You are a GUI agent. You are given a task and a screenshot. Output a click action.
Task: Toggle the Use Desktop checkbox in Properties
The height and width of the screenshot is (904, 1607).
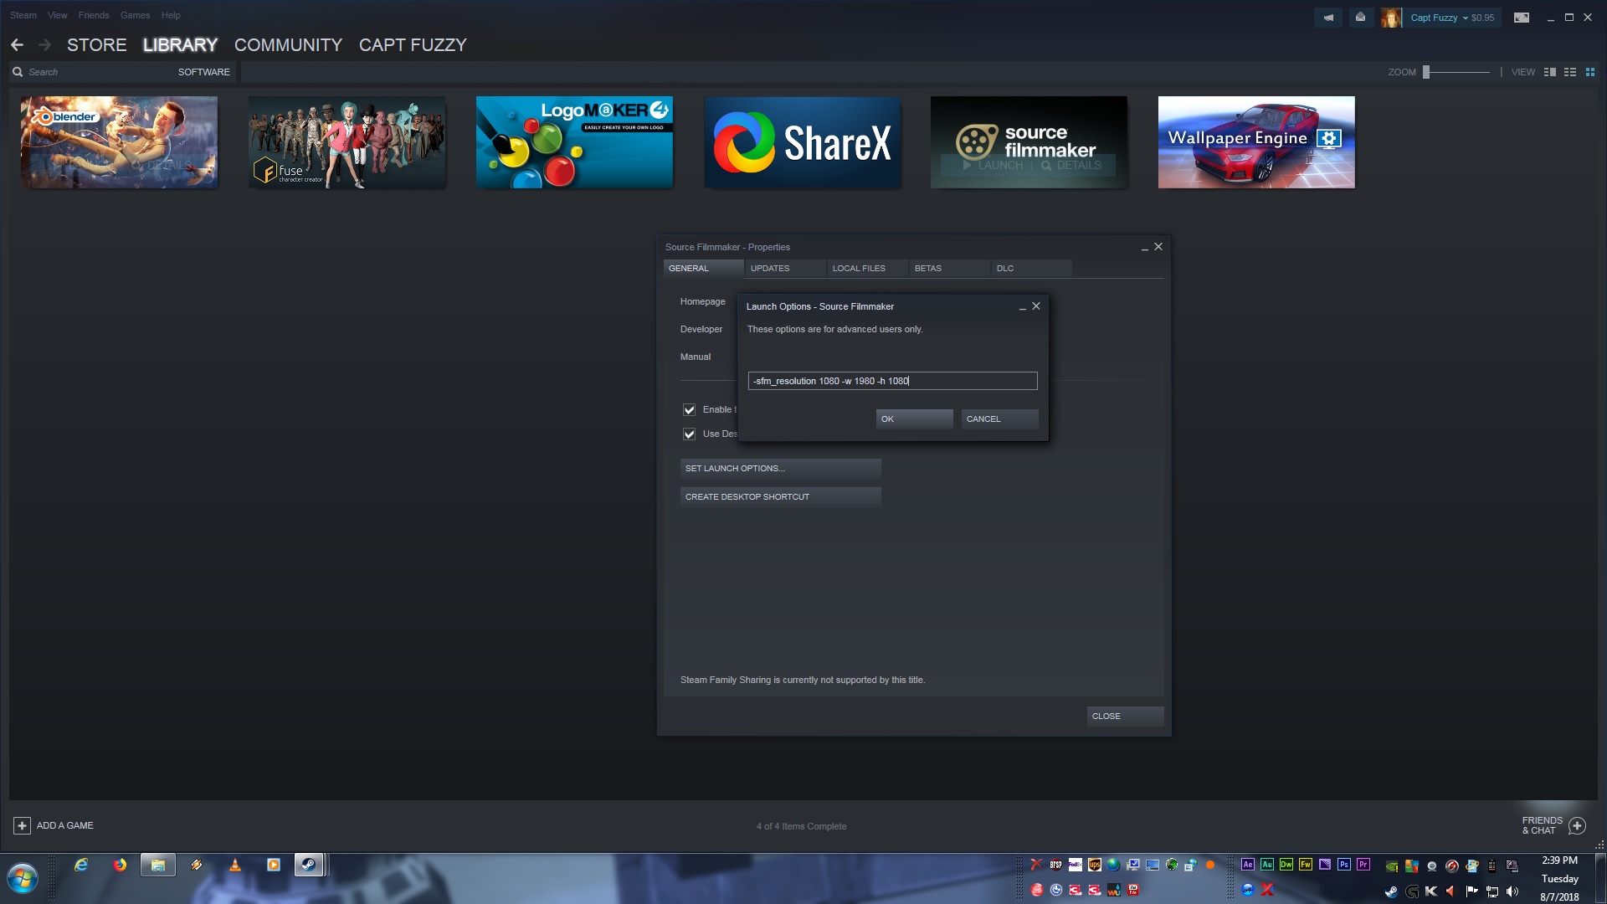(689, 434)
